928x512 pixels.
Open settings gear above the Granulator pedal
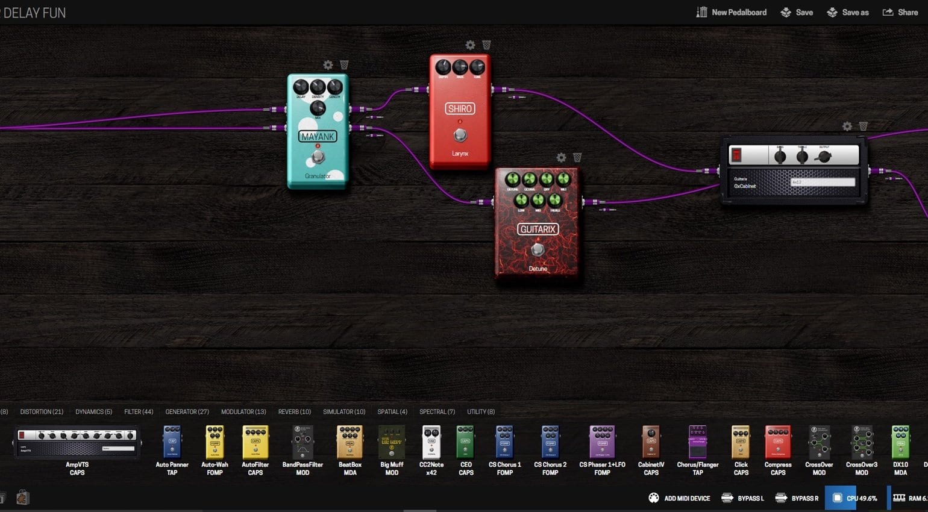[x=328, y=65]
